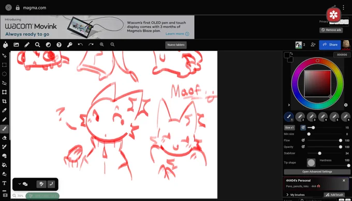The width and height of the screenshot is (352, 201).
Task: Select the AI sparkle brush tool
Action: coord(4,147)
